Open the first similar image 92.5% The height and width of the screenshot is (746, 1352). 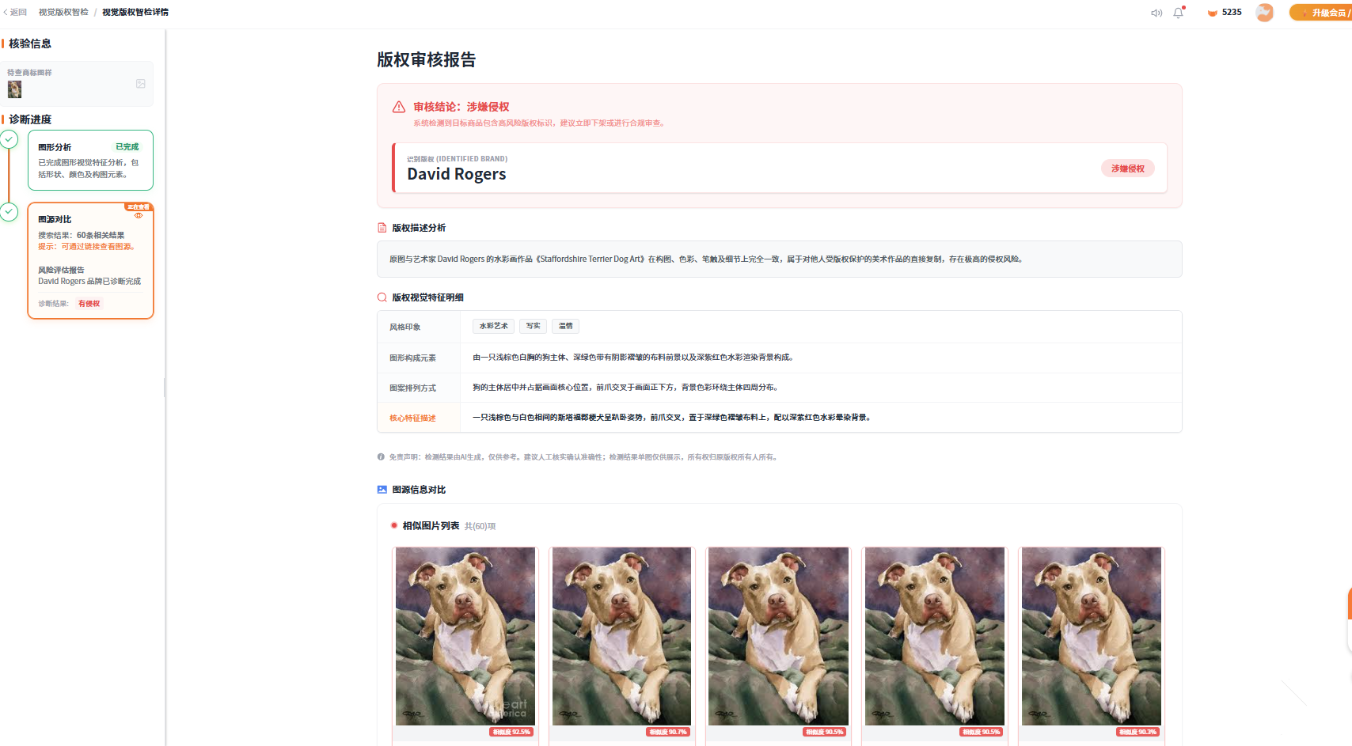coord(465,642)
